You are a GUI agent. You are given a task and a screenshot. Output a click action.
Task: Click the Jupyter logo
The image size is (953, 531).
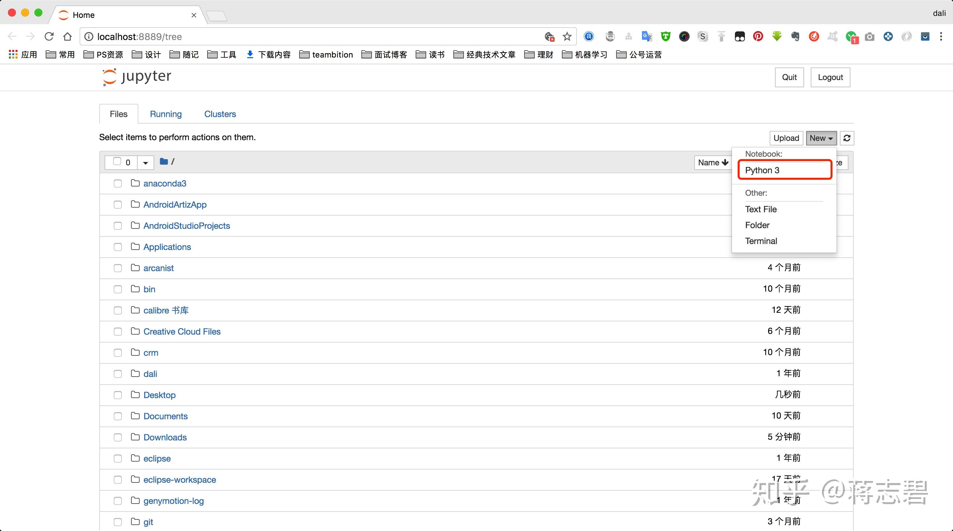pyautogui.click(x=137, y=77)
